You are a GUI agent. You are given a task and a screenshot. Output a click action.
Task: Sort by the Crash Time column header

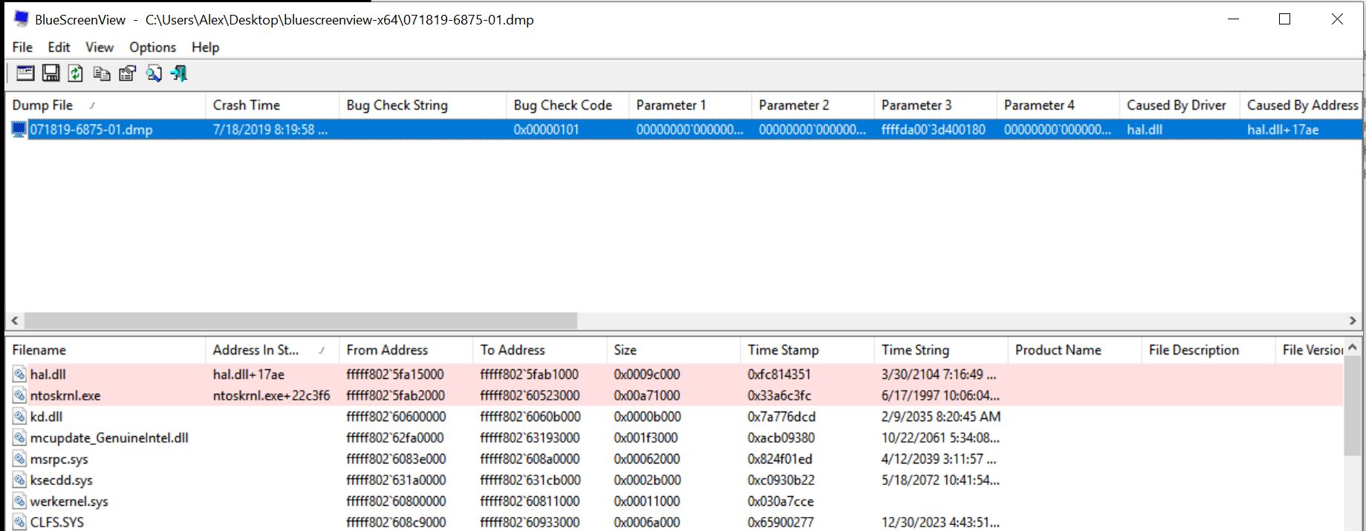[272, 105]
